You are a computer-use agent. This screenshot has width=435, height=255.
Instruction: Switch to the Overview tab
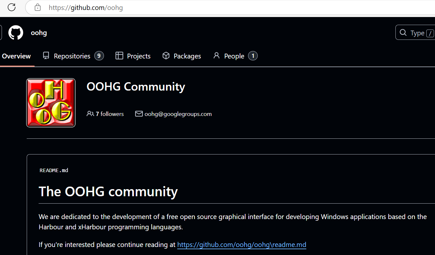click(16, 56)
